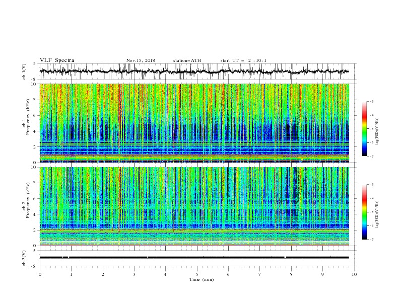The image size is (399, 308).
Task: Click the "ch.3(V)" axis label
Action: click(x=24, y=258)
